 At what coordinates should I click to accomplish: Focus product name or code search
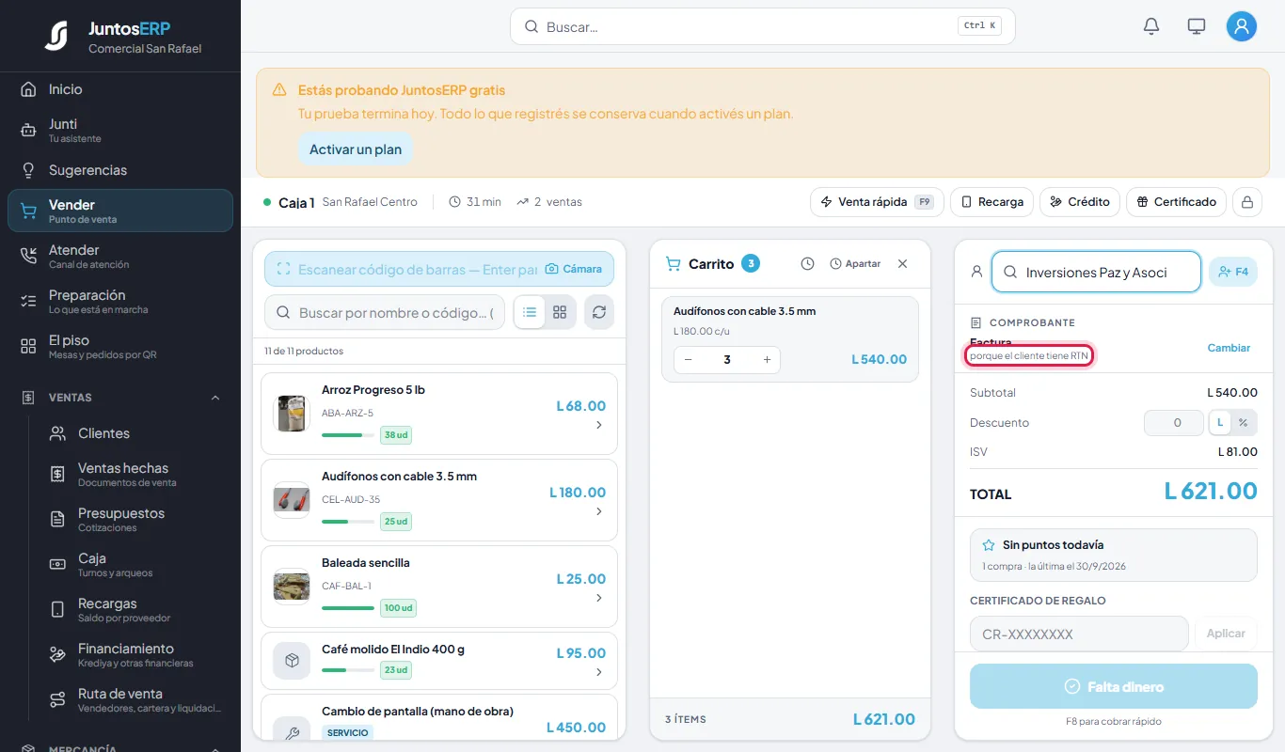(x=385, y=312)
